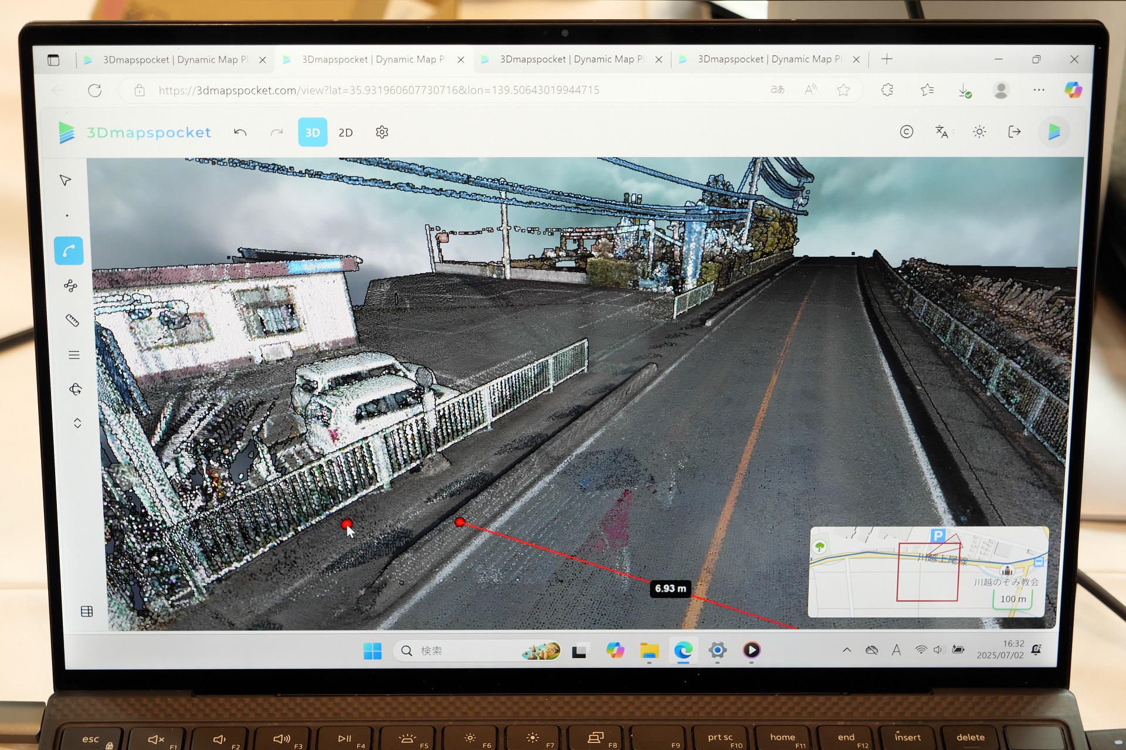Open the grid view icon at sidebar bottom
The height and width of the screenshot is (750, 1126).
(x=86, y=611)
